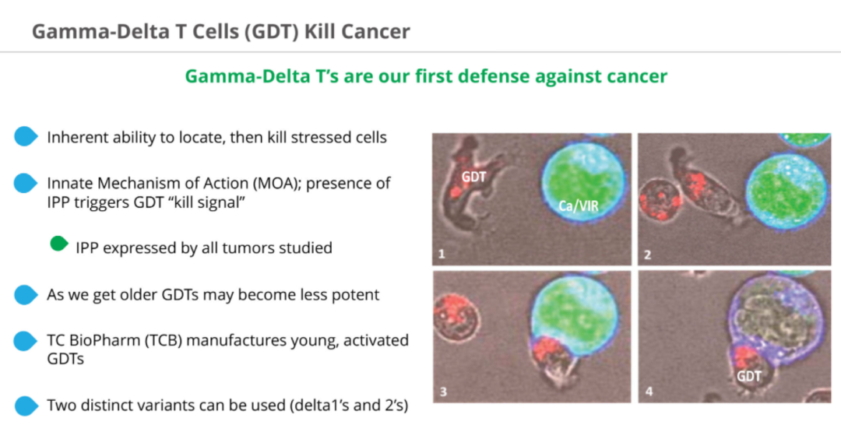
Task: Click the green bullet beside 'IPP expressed by all tumors'
Action: pyautogui.click(x=59, y=244)
